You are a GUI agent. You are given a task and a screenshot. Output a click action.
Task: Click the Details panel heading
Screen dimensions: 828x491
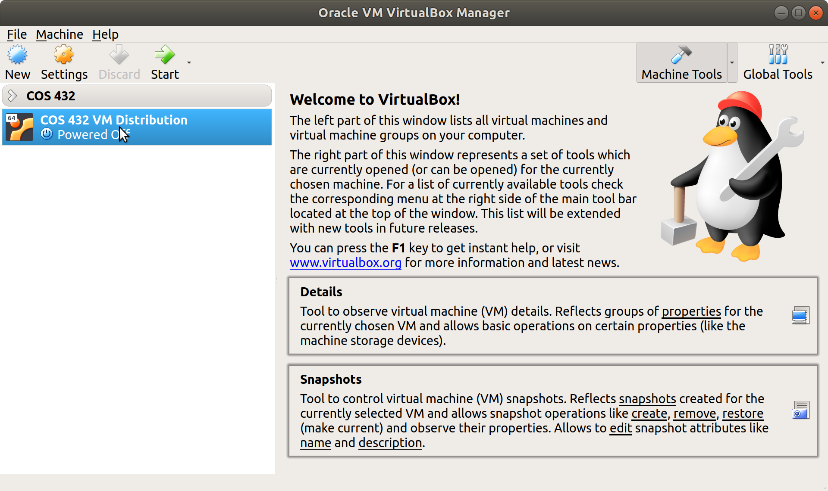[321, 292]
